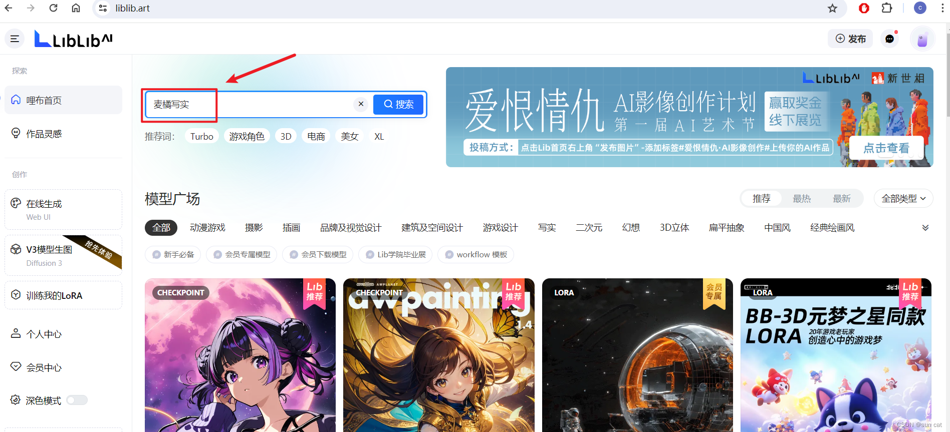Open 作品灵感 in sidebar
The width and height of the screenshot is (950, 432).
pos(63,134)
